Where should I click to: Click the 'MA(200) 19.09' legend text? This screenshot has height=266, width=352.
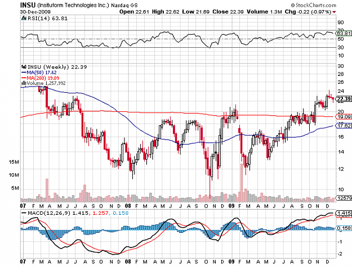click(x=43, y=78)
